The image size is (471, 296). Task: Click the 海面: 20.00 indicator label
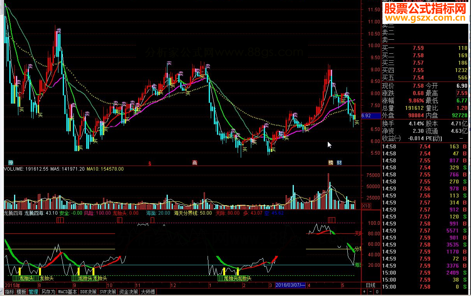158,213
